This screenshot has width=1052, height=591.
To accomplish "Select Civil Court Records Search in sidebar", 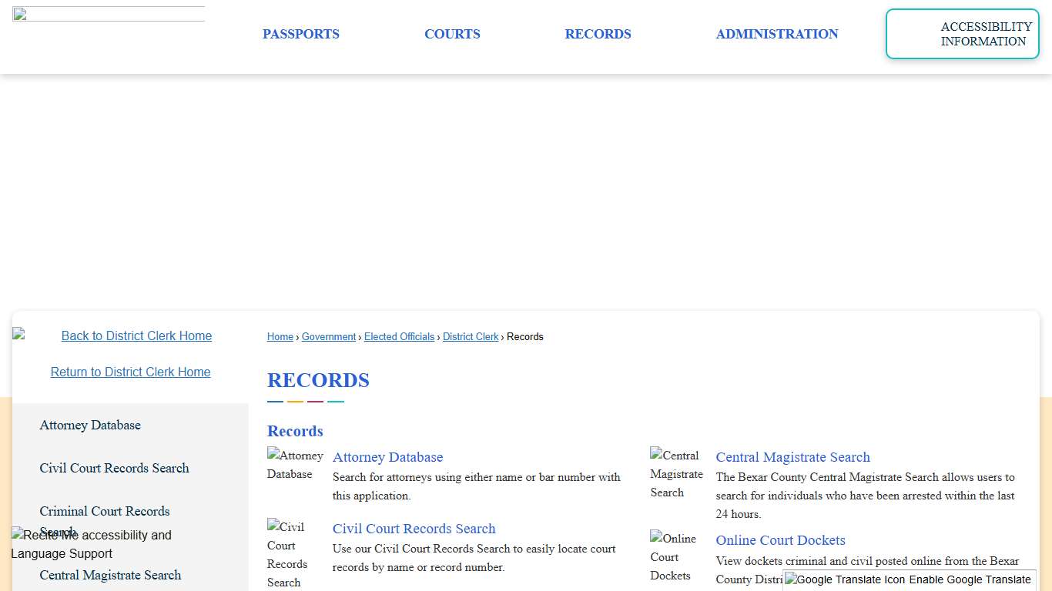I will pos(114,468).
